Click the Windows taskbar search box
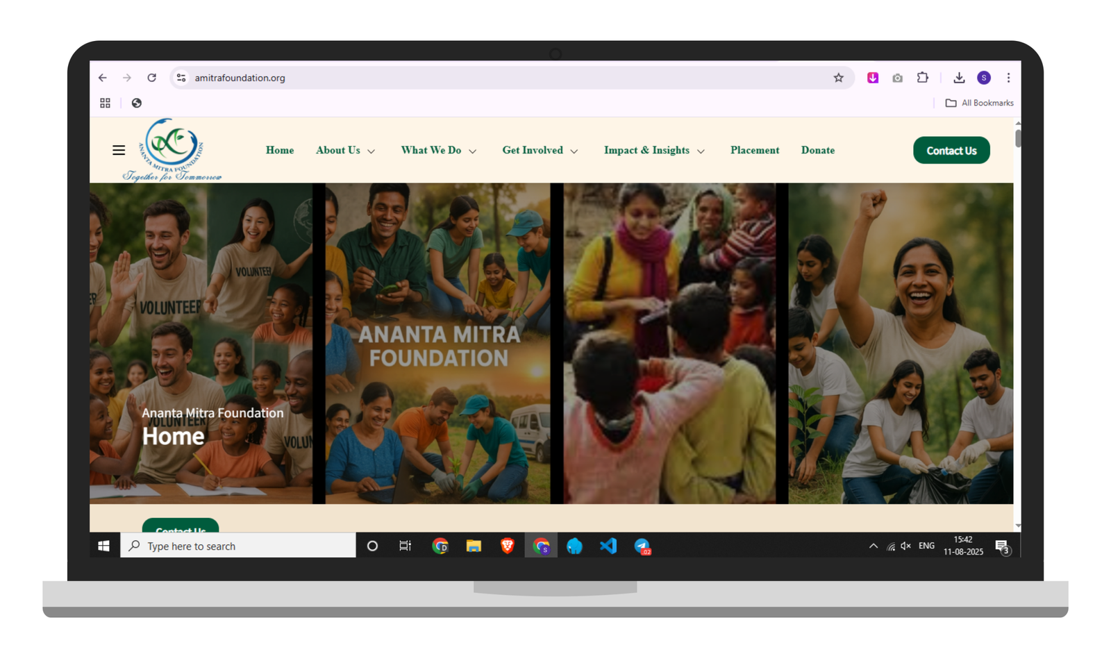 238,546
